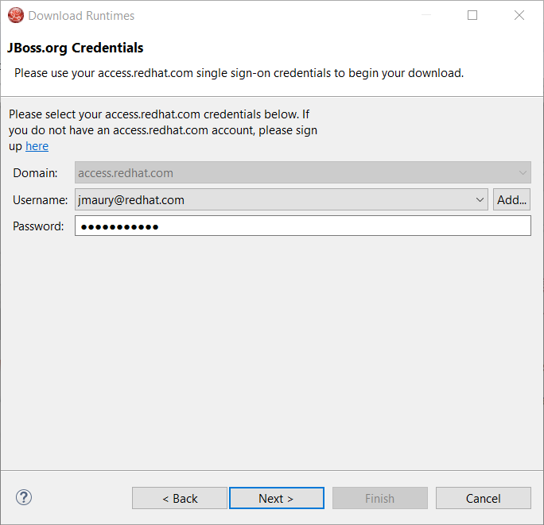This screenshot has height=525, width=544.
Task: Click the Domain label
Action: click(x=35, y=172)
